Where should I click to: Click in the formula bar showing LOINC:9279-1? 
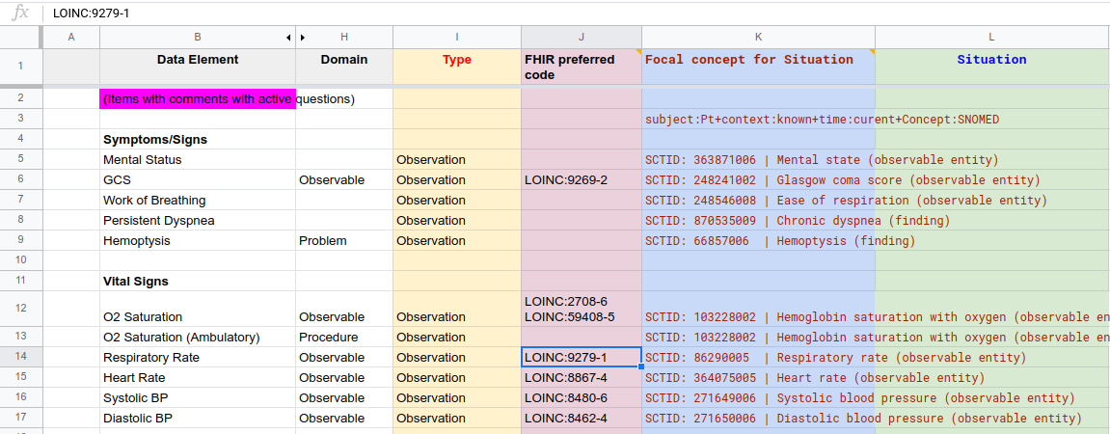pyautogui.click(x=579, y=14)
